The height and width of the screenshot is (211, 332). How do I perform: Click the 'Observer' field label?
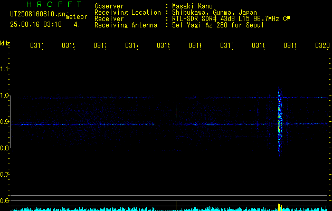[x=109, y=6]
